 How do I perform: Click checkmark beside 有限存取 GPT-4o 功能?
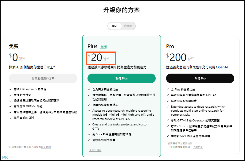coord(10,106)
